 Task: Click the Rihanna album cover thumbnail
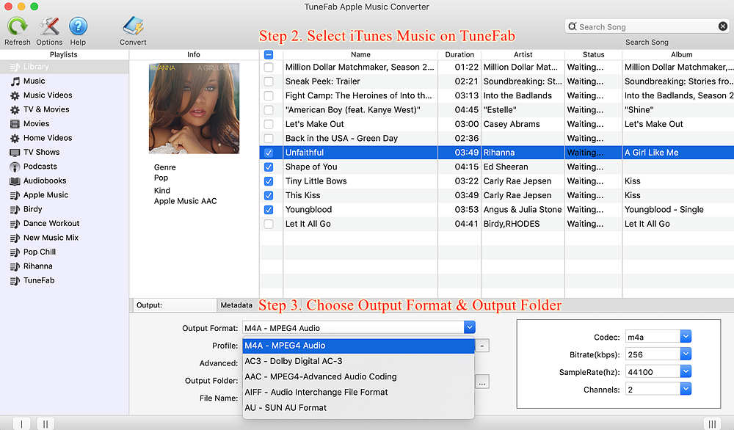[194, 108]
